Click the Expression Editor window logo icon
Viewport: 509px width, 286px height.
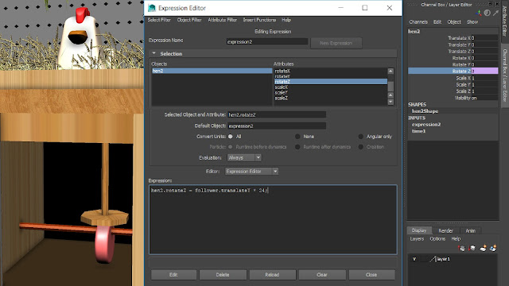(152, 8)
